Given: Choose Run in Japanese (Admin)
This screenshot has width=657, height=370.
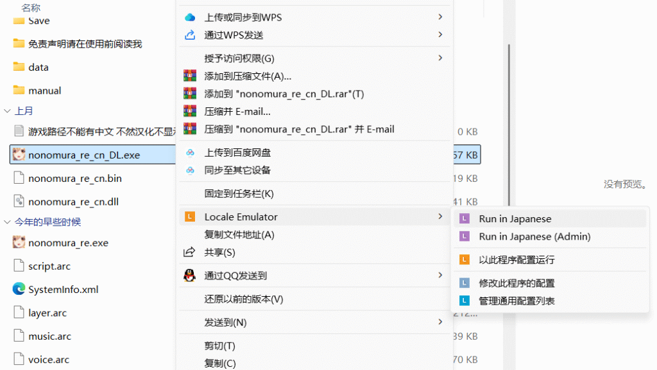Looking at the screenshot, I should (x=534, y=236).
